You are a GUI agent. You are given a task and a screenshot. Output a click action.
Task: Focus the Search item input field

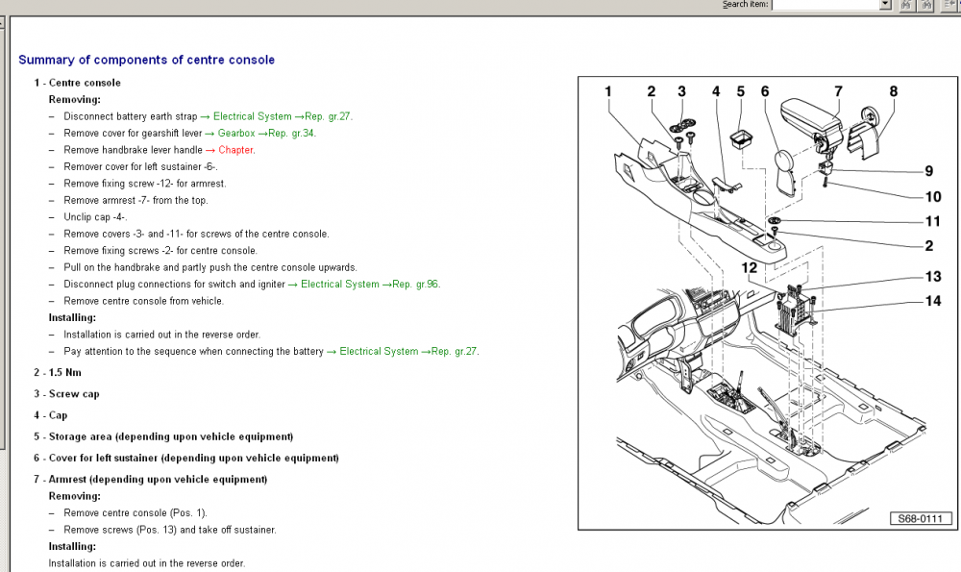825,4
